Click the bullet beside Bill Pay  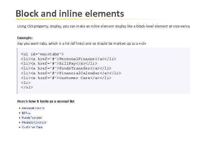pos(19,113)
